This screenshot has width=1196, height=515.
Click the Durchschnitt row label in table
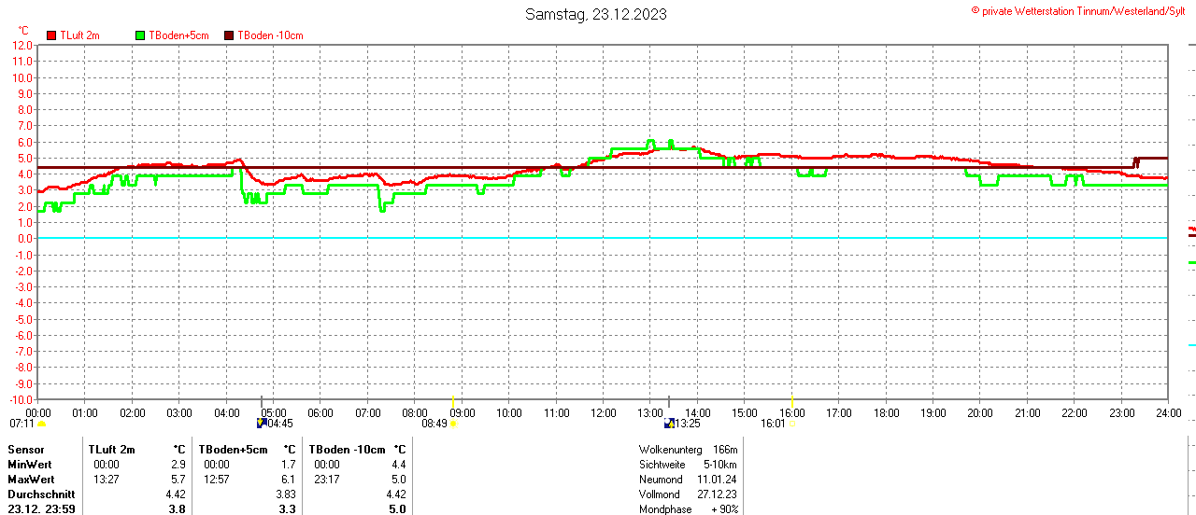click(x=40, y=494)
